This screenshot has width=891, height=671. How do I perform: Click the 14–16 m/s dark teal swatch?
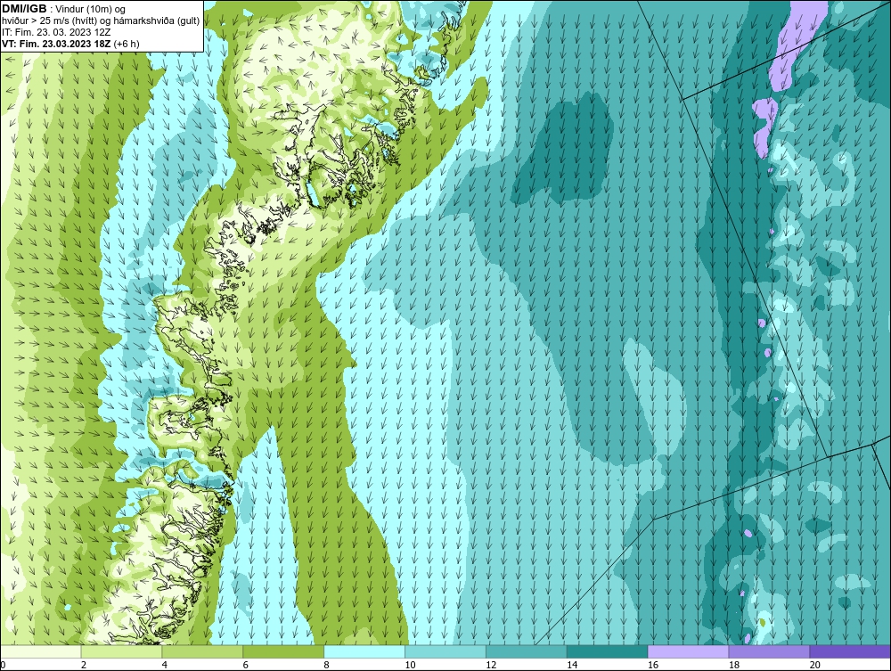[608, 651]
